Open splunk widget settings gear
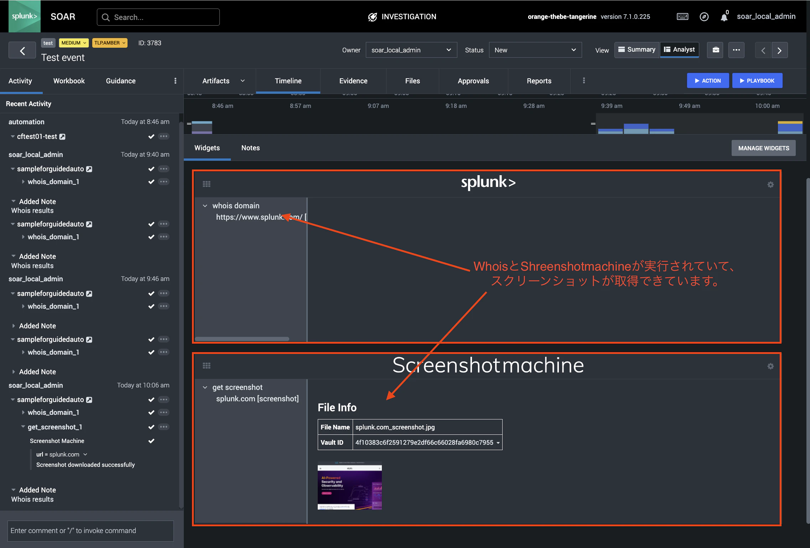Image resolution: width=810 pixels, height=548 pixels. tap(770, 184)
